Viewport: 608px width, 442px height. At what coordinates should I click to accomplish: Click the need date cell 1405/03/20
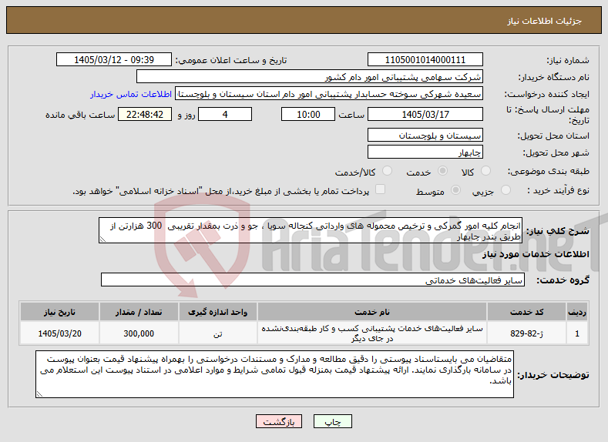pyautogui.click(x=59, y=333)
